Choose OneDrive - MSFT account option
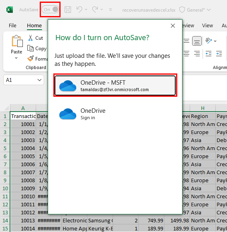The width and height of the screenshot is (227, 232). tap(115, 85)
